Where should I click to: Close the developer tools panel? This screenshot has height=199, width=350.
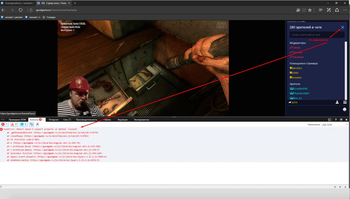pos(346,120)
